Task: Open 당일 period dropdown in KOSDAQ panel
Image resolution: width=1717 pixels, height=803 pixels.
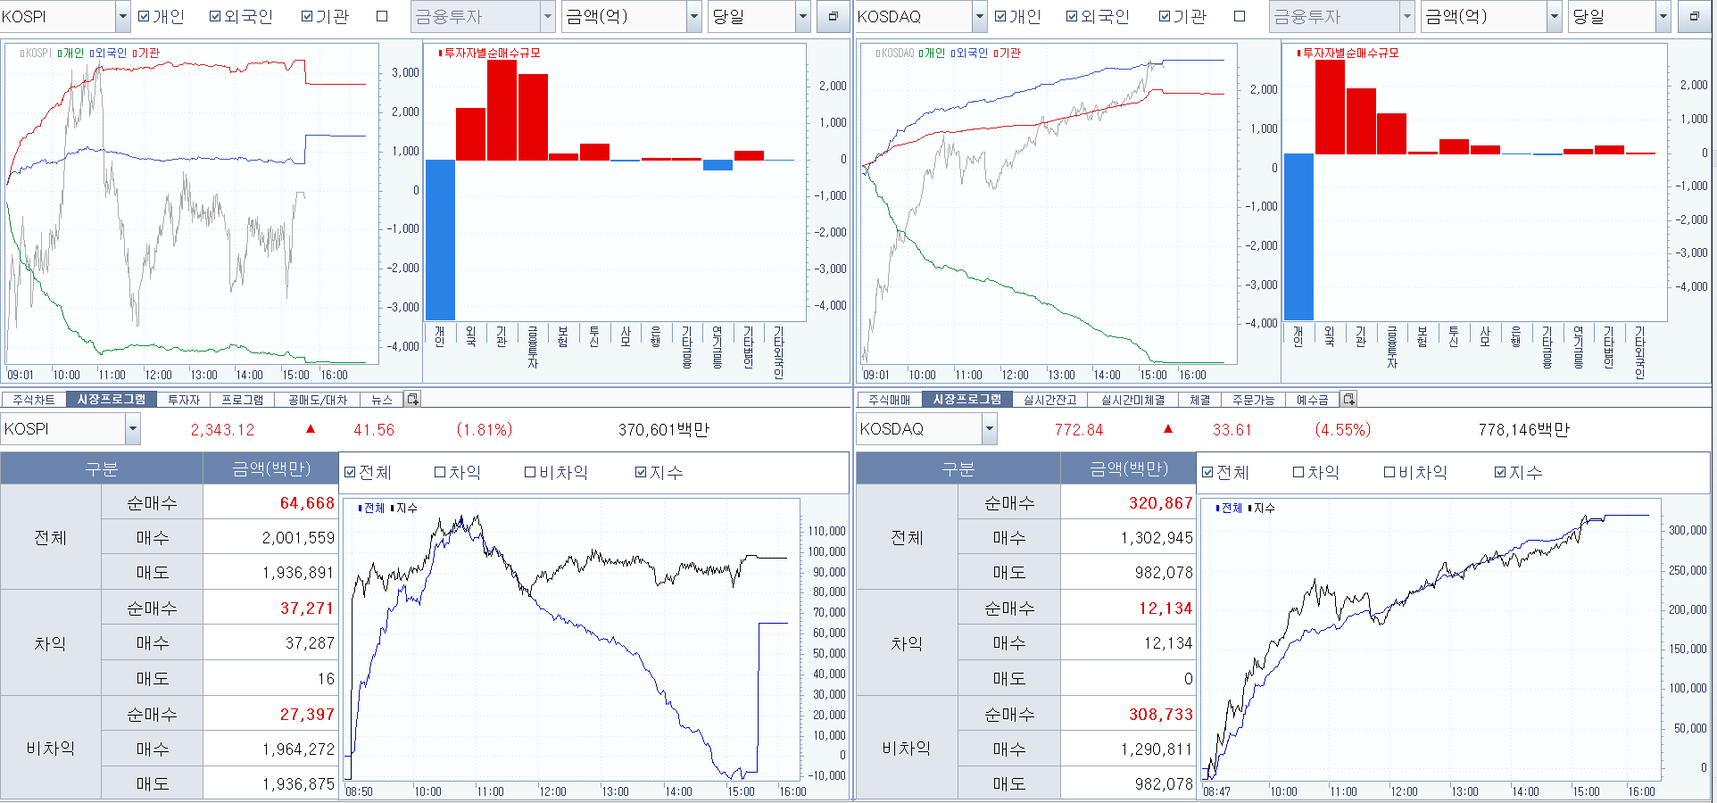Action: click(x=1663, y=16)
